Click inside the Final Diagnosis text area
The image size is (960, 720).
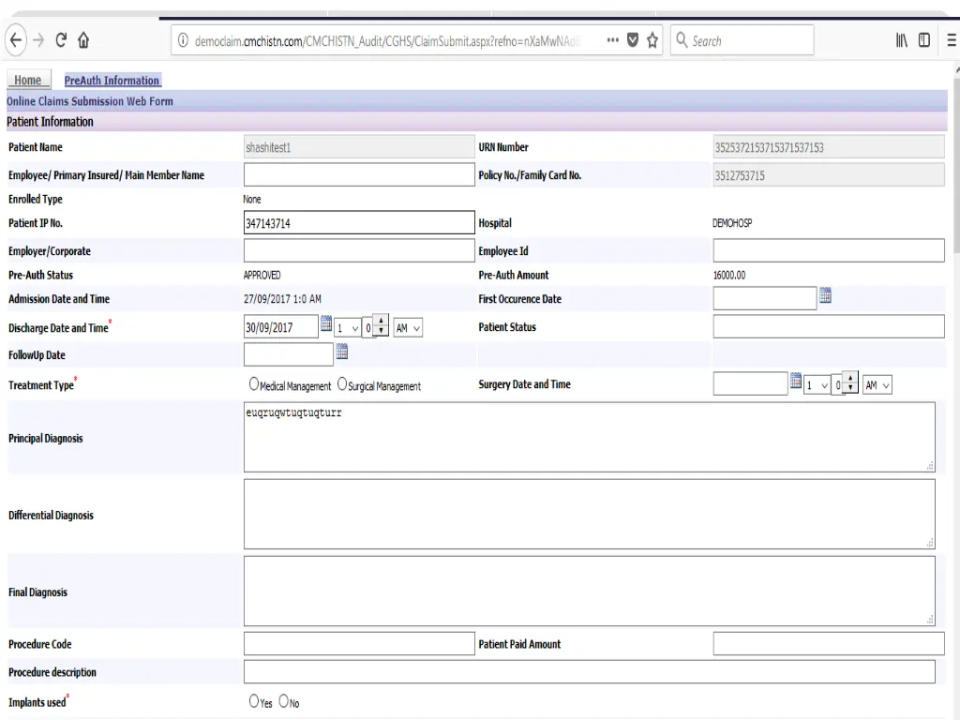pos(589,592)
